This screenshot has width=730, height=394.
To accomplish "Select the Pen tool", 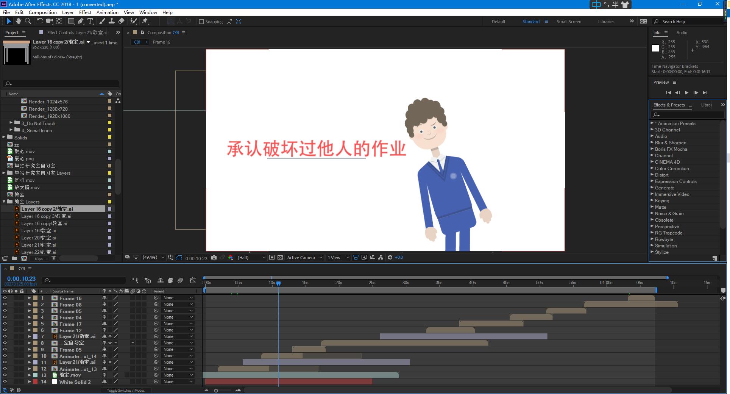I will click(x=81, y=21).
